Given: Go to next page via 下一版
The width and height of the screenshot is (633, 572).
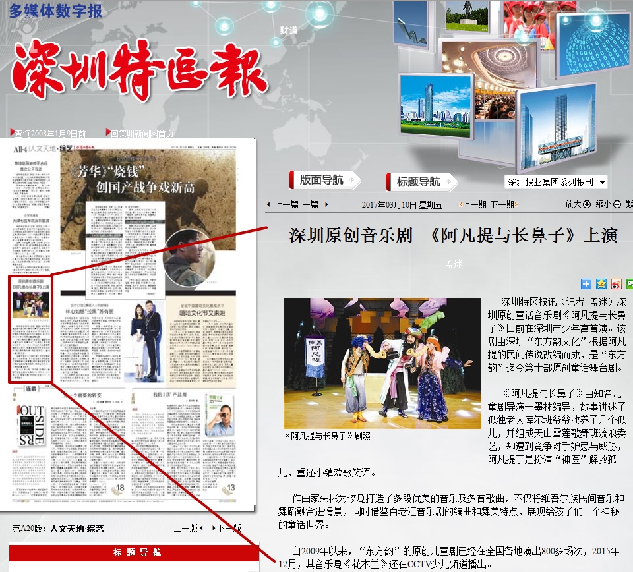Looking at the screenshot, I should 227,528.
